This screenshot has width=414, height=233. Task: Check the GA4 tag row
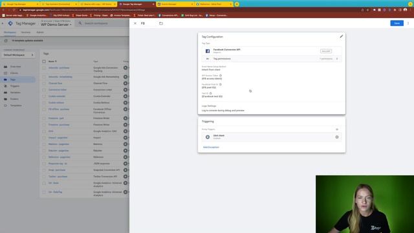pyautogui.click(x=44, y=131)
